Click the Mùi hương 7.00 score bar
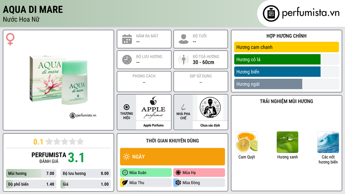This screenshot has width=345, height=194. 31,173
